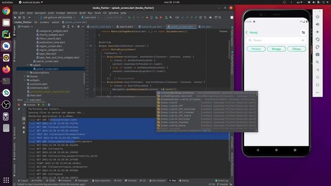Tap the phone navigation bar back triangle
The image size is (331, 186).
258,150
